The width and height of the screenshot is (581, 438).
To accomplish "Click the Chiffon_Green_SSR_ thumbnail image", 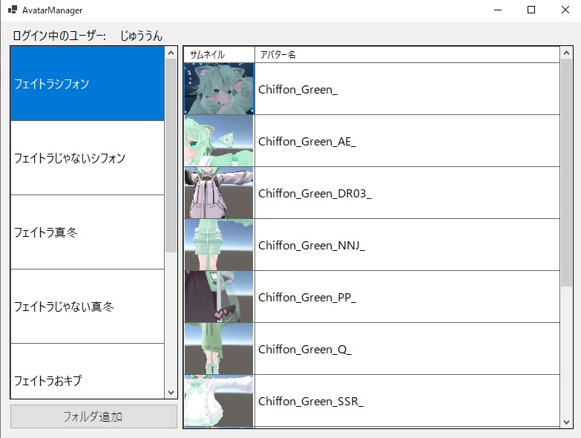I will [219, 401].
